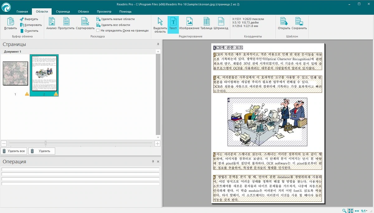Viewport: 374px width, 213px height.
Task: Select the Выделить область pointer tool
Action: click(160, 25)
